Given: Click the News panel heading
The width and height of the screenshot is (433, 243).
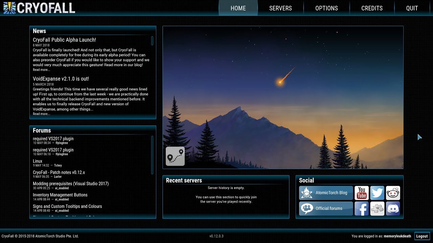Looking at the screenshot, I should [39, 31].
